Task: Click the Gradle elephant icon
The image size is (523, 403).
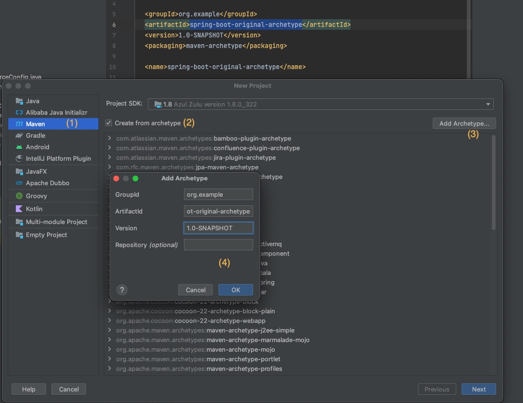Action: click(19, 135)
